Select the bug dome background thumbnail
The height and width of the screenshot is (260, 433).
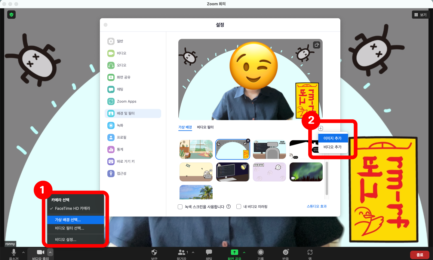(233, 149)
